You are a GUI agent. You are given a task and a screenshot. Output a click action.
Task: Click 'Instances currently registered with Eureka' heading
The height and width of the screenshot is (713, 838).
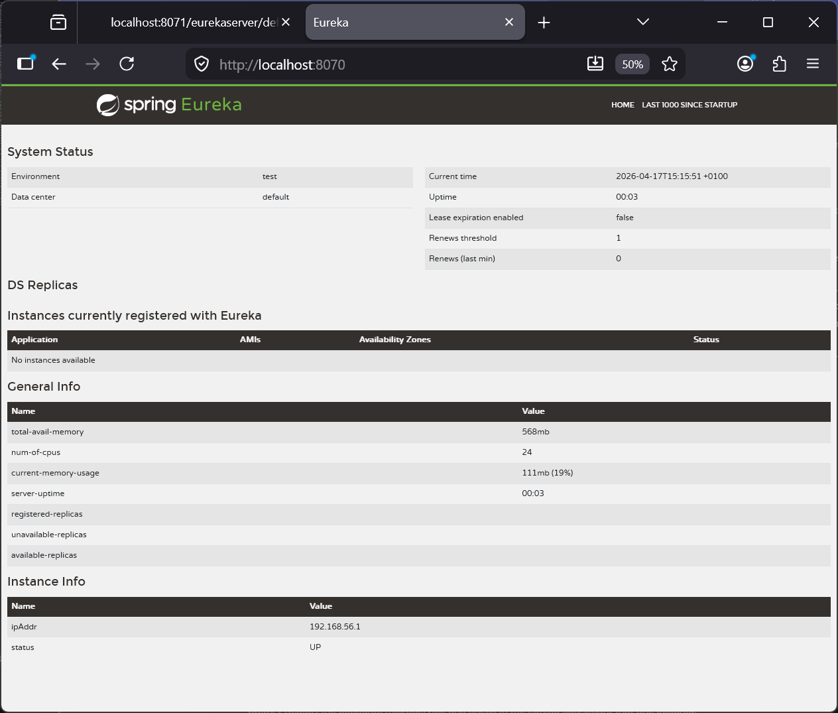[x=135, y=316]
